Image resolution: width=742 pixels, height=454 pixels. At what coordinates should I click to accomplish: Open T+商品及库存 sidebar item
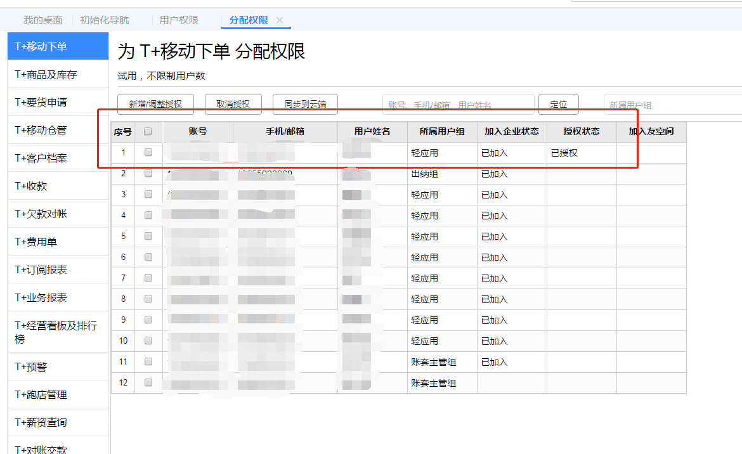58,74
